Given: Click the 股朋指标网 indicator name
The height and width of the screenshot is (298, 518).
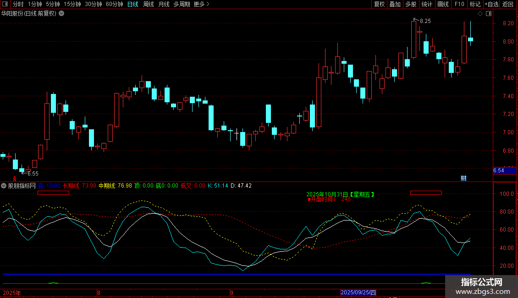Looking at the screenshot, I should tap(22, 186).
